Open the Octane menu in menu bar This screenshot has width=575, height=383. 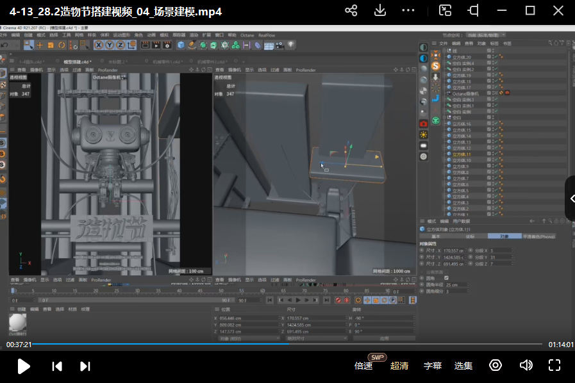point(247,35)
